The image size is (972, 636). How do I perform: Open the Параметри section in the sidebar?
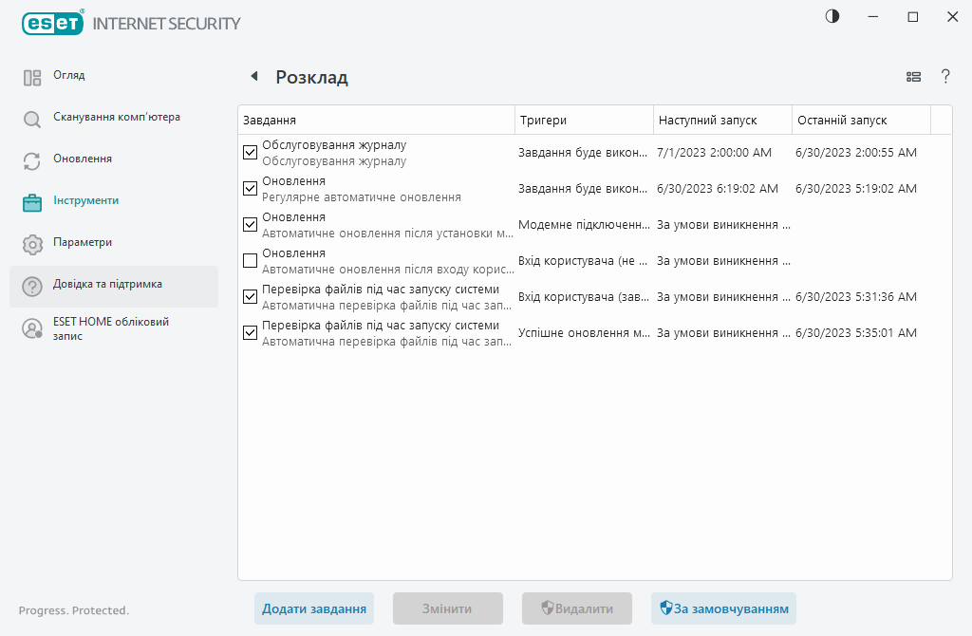click(83, 243)
